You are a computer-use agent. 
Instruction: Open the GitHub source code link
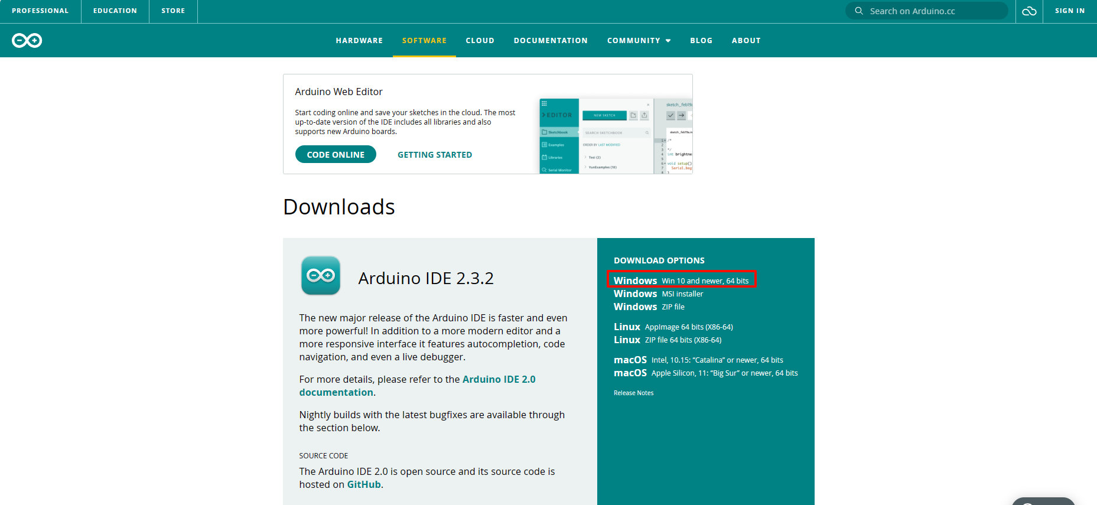(364, 484)
